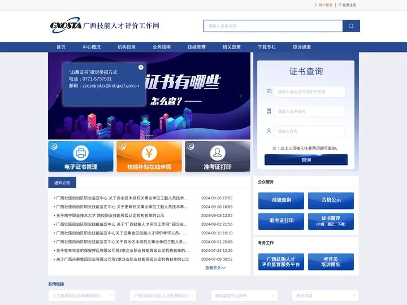This screenshot has height=305, width=407.
Task: Open 准考证打印 person icon tile
Action: click(x=218, y=156)
